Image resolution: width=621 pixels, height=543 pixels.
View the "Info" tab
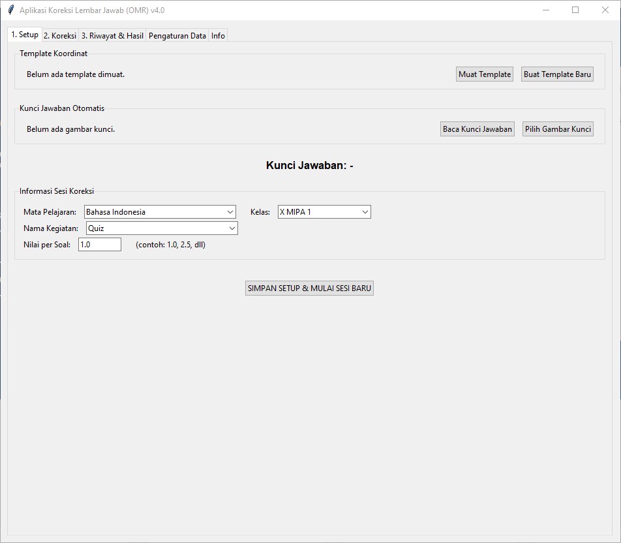tap(218, 35)
